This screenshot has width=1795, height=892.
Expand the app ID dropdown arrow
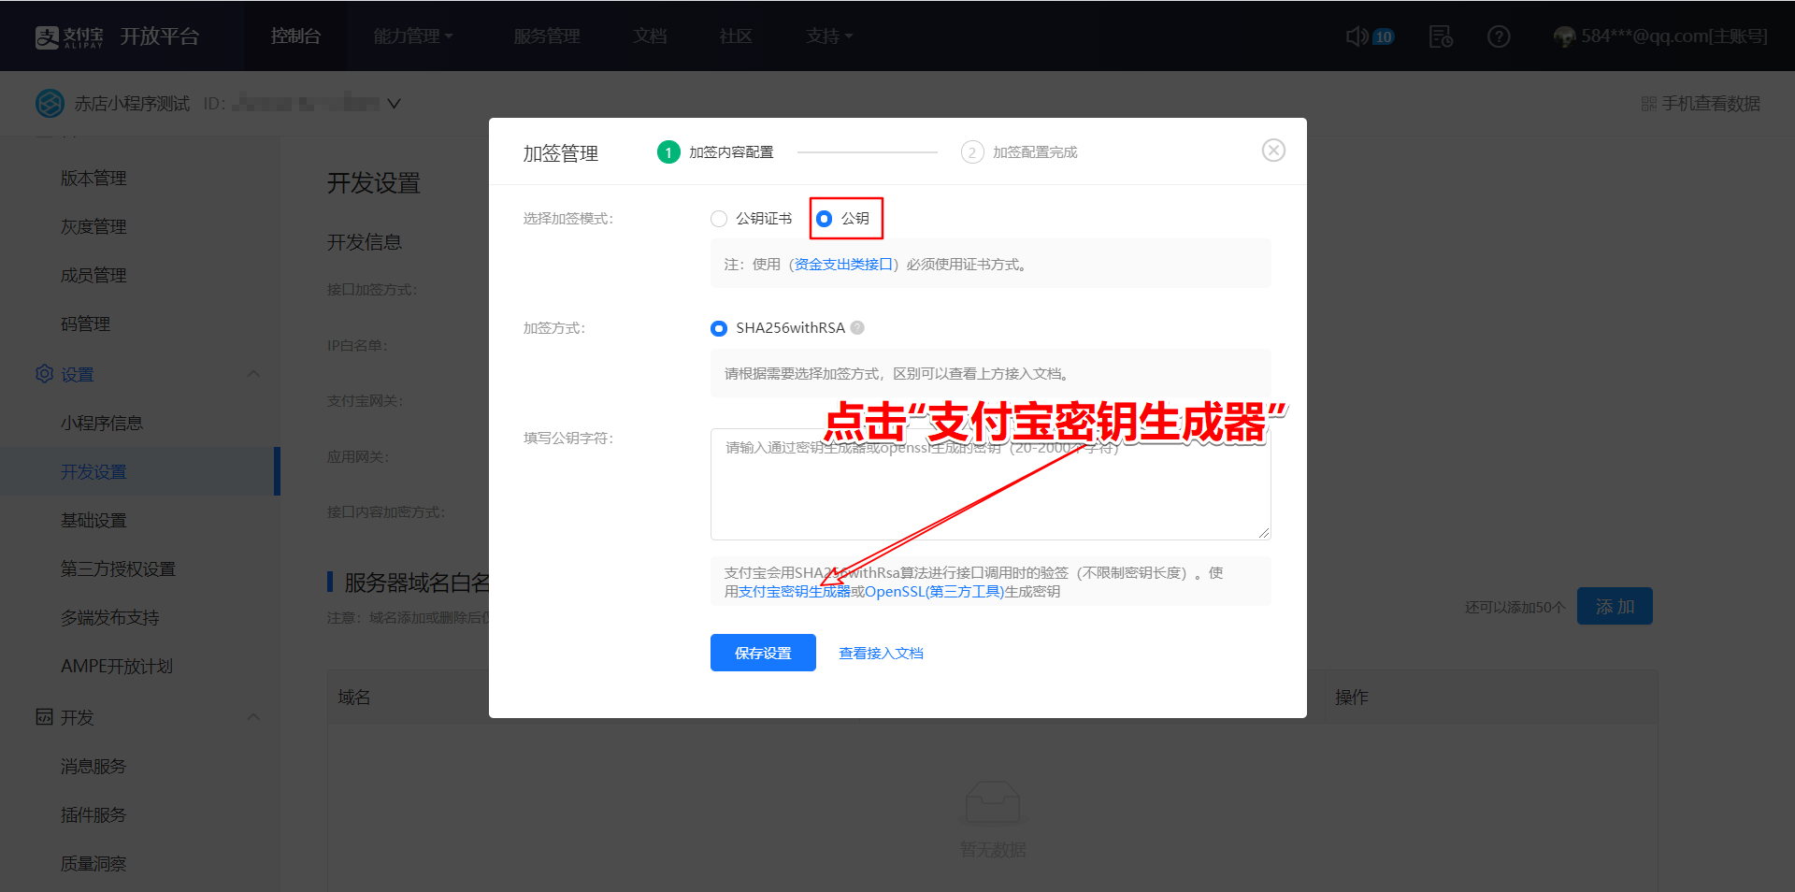[x=394, y=104]
